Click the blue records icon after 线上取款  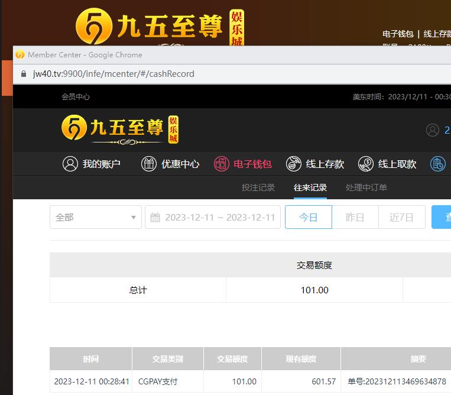click(x=438, y=164)
